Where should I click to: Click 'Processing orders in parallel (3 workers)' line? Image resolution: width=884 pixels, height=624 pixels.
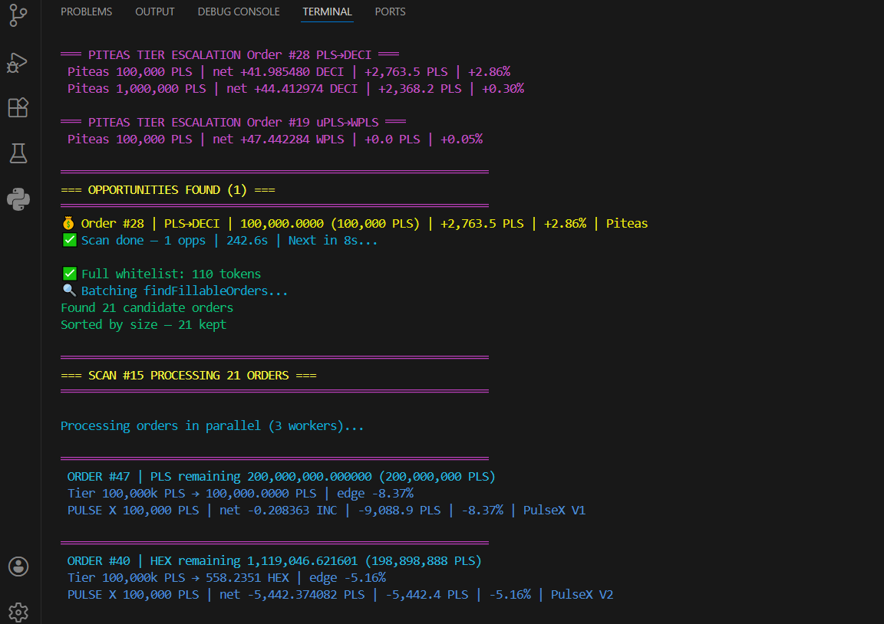(212, 425)
